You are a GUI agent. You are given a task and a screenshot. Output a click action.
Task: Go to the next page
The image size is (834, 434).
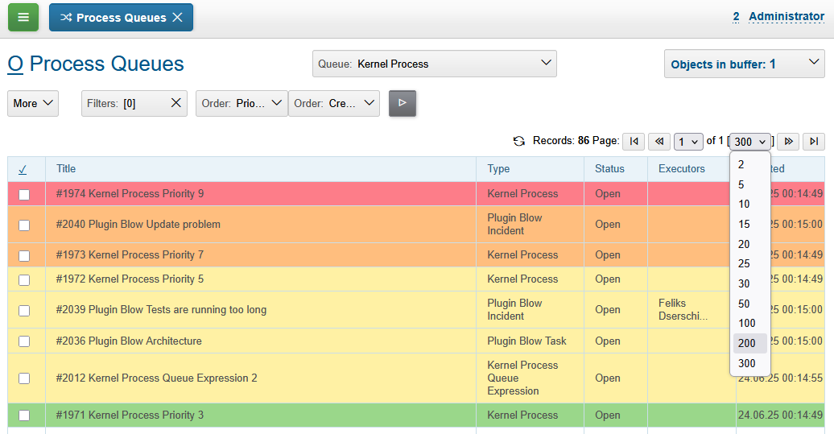click(789, 141)
